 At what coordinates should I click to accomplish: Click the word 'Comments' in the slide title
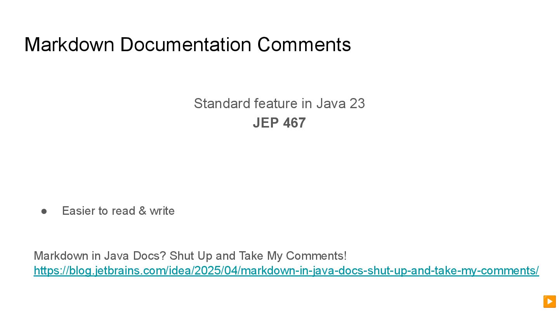(x=304, y=45)
